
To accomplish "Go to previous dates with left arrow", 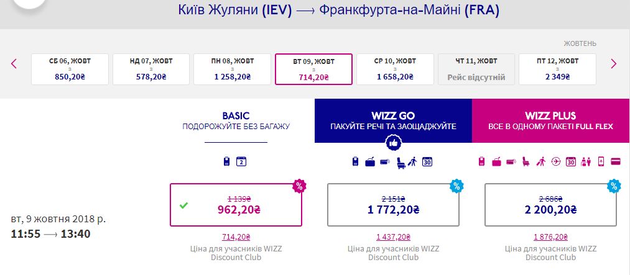I will [14, 63].
